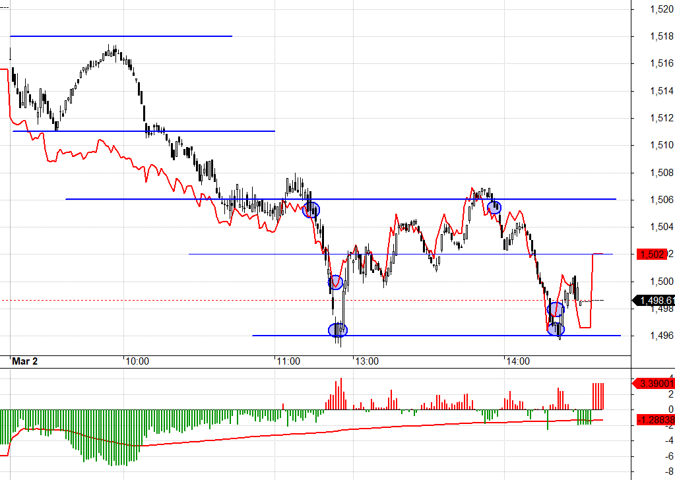Click the 10:00 time axis label
The width and height of the screenshot is (675, 480).
pos(137,361)
